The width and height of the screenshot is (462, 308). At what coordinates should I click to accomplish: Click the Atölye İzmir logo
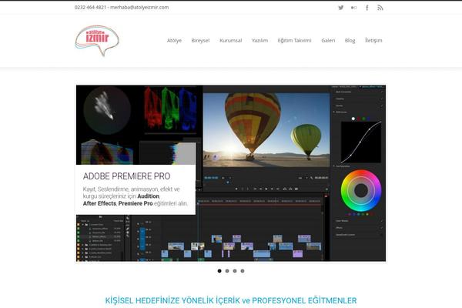pyautogui.click(x=97, y=40)
